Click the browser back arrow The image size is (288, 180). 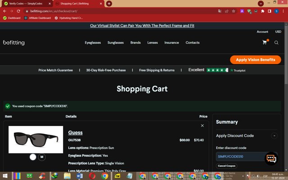coord(4,11)
